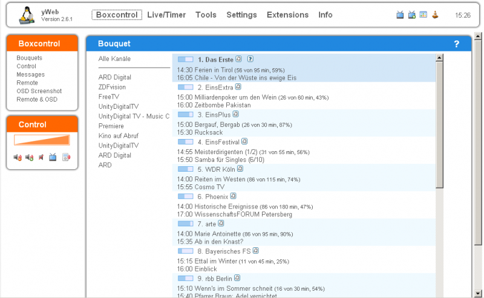484x298 pixels.
Task: Zap to channel 9. rbb Berlin
Action: tap(215, 279)
